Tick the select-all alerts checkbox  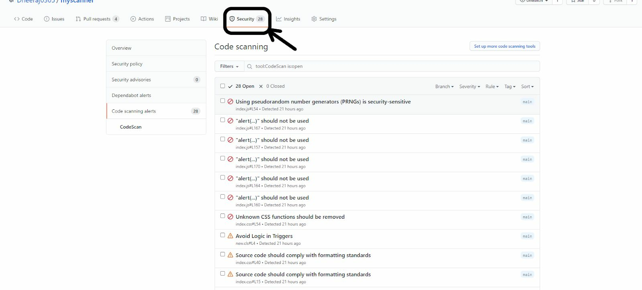point(223,86)
